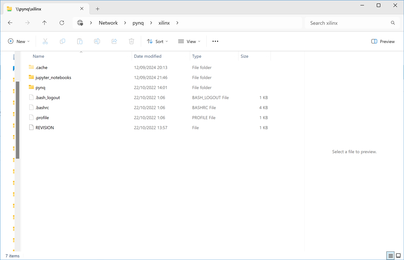Click the date 12/09/2024 21:46
The width and height of the screenshot is (404, 260).
[x=151, y=78]
